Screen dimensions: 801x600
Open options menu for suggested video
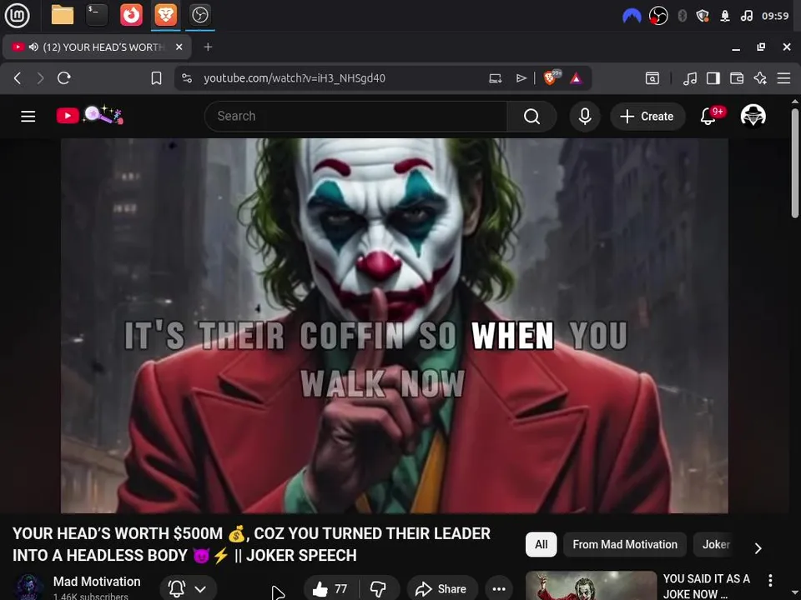click(770, 580)
